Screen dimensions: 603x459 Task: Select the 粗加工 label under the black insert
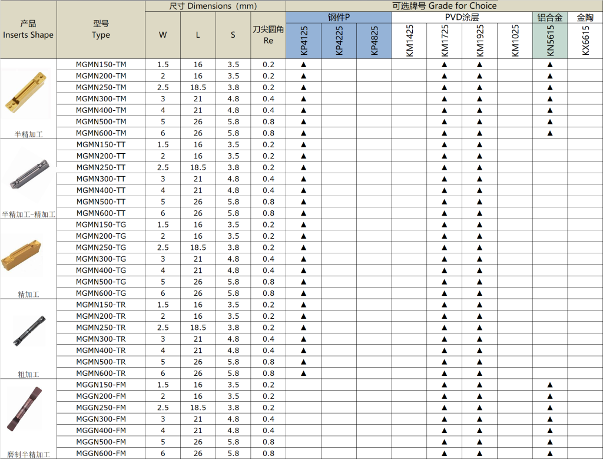click(28, 374)
